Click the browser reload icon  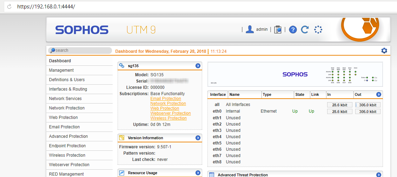point(9,7)
